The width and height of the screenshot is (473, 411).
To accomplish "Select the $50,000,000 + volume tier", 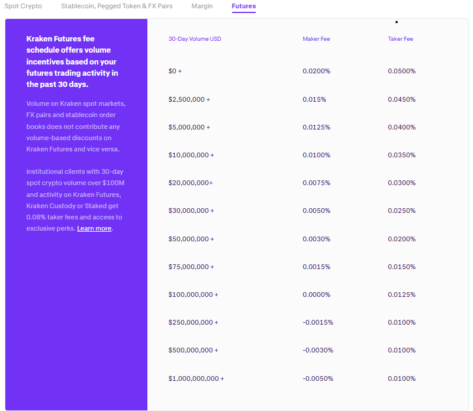I will (191, 239).
